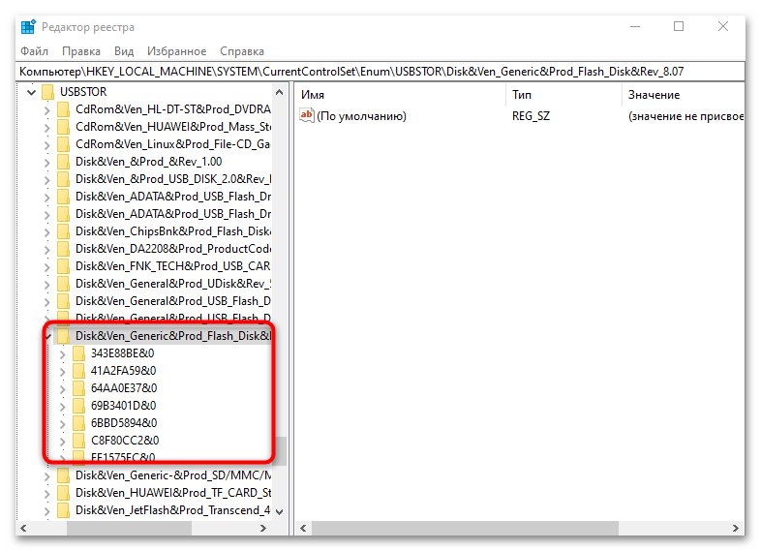Click folder icon of Disk&Ven_ChipsBnk&Prod_Flash_Disk

coord(63,231)
